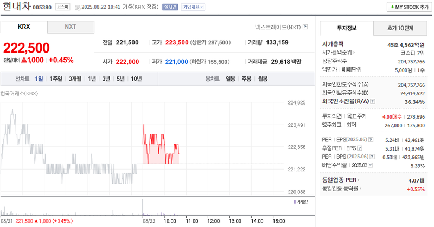Show the 주봉 candlestick chart
This screenshot has height=227, width=434.
coord(246,79)
